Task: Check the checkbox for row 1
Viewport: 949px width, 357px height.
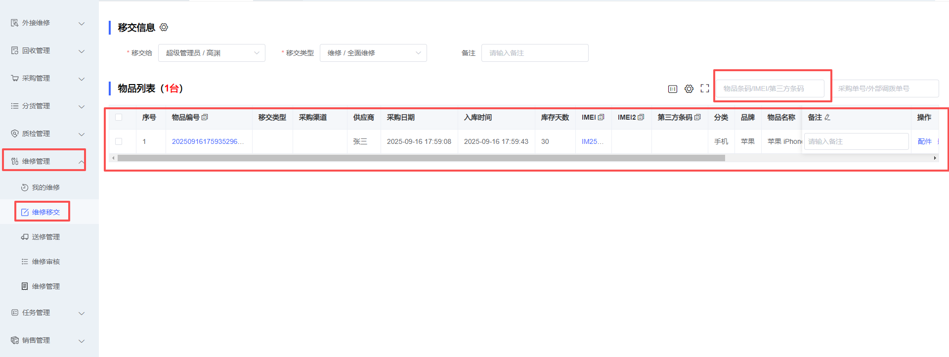Action: [119, 141]
